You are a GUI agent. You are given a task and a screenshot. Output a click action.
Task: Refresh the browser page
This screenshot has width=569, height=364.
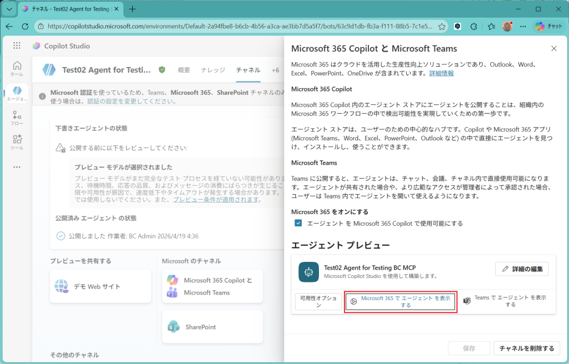tap(25, 26)
